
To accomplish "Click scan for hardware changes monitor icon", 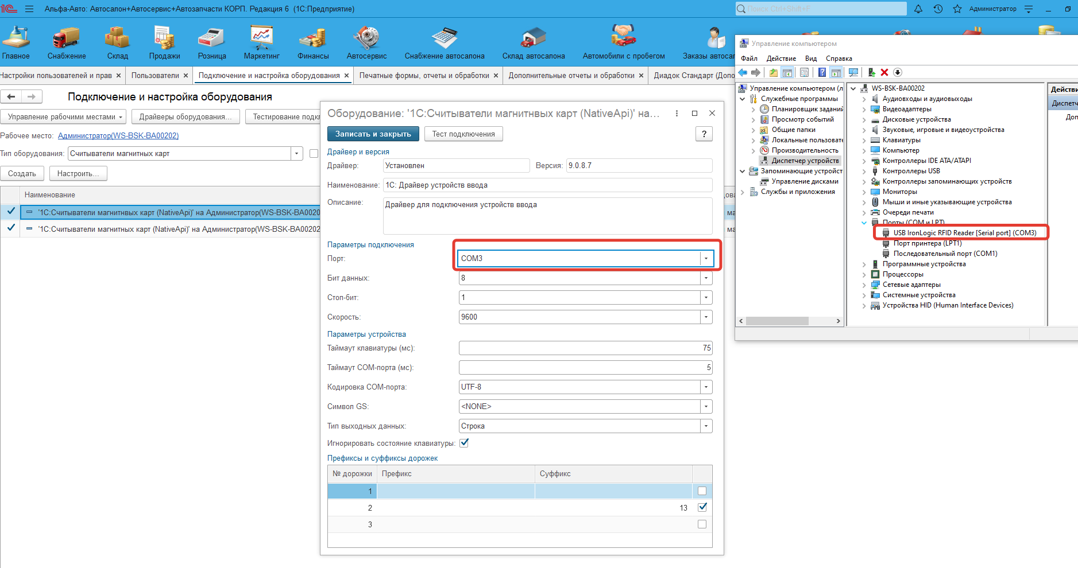I will (853, 72).
